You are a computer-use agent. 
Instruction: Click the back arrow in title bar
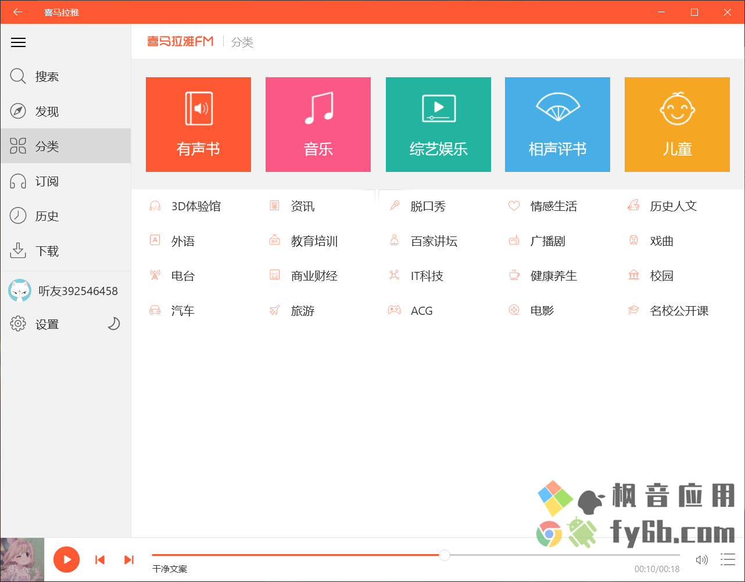(17, 12)
